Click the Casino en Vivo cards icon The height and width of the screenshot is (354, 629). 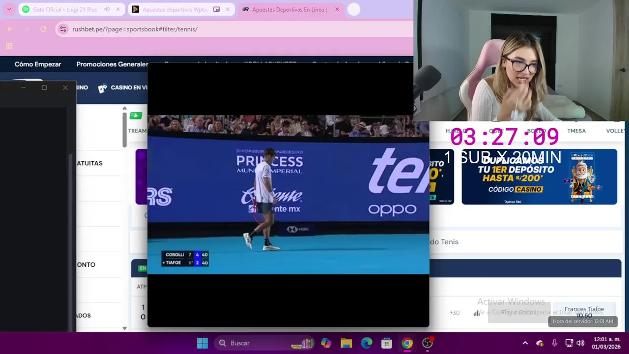click(x=102, y=88)
